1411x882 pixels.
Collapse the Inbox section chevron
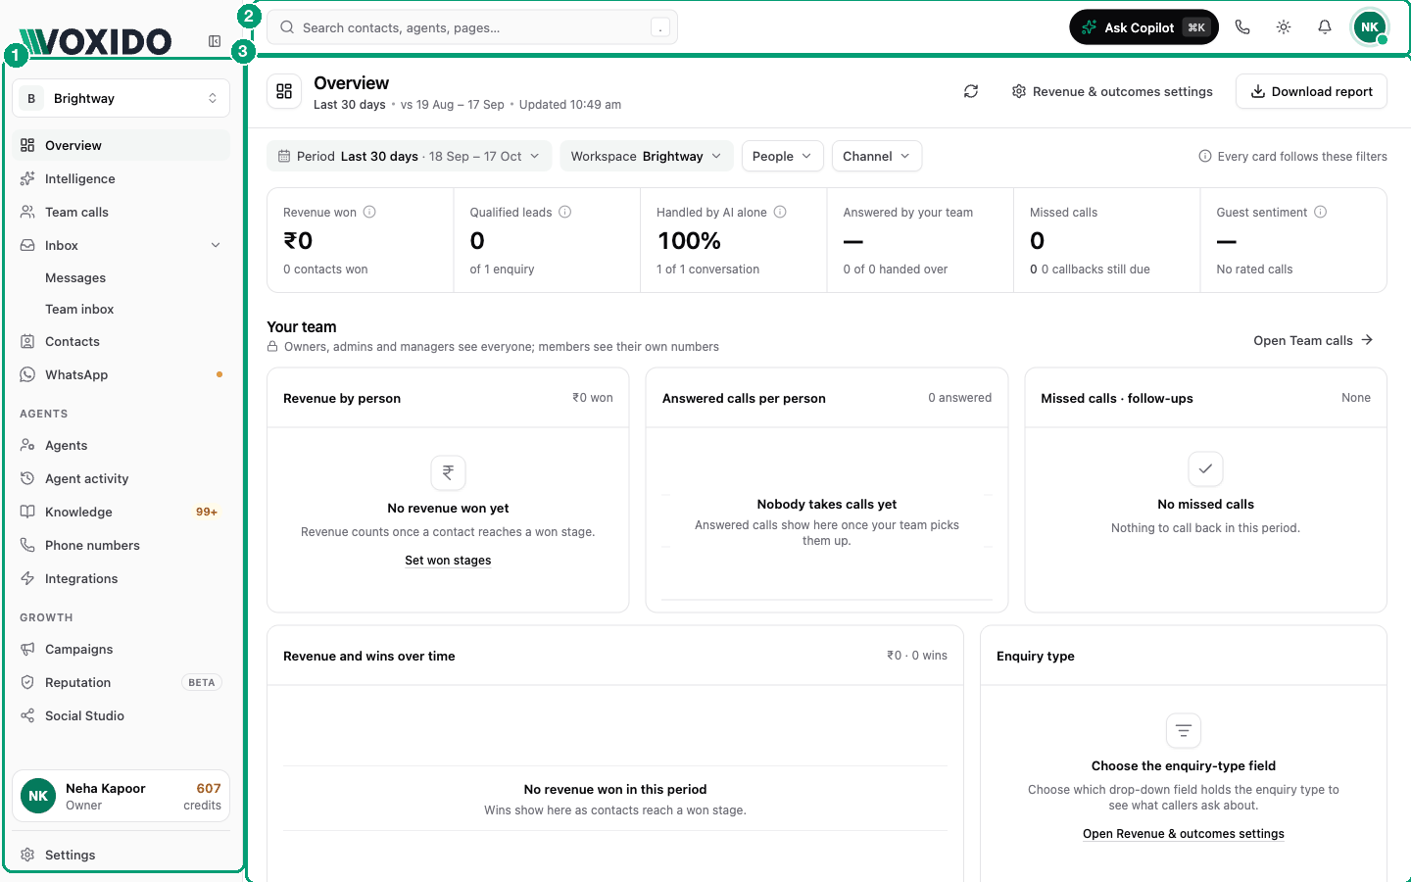tap(216, 245)
